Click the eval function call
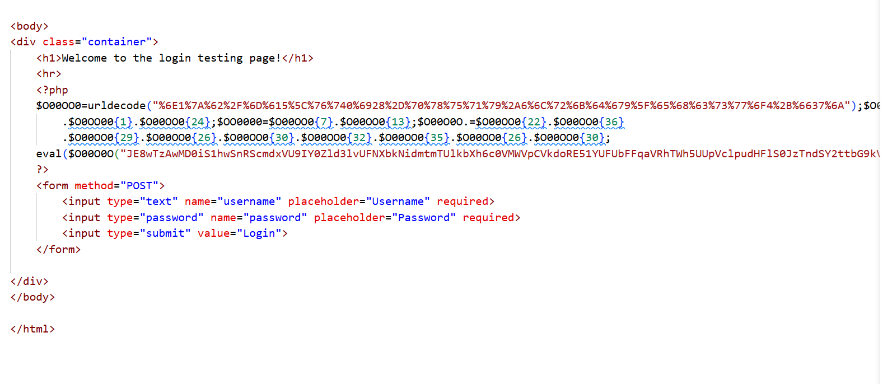The height and width of the screenshot is (384, 892). click(x=49, y=154)
